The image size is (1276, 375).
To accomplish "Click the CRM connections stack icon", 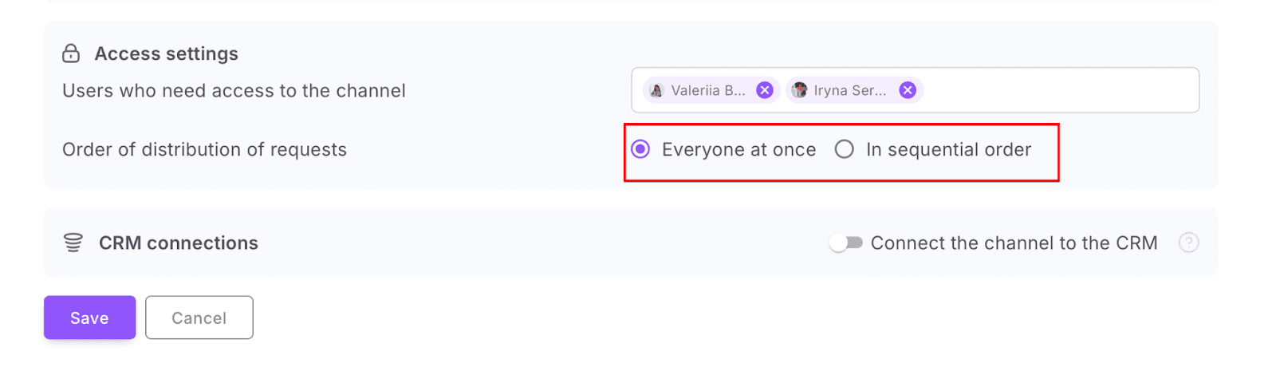I will (73, 243).
